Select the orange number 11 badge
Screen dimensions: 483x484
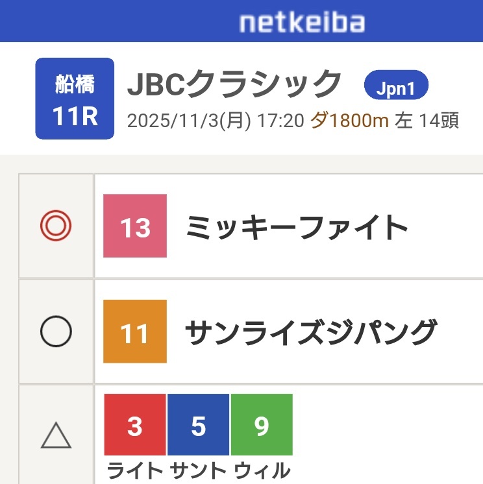coord(135,332)
